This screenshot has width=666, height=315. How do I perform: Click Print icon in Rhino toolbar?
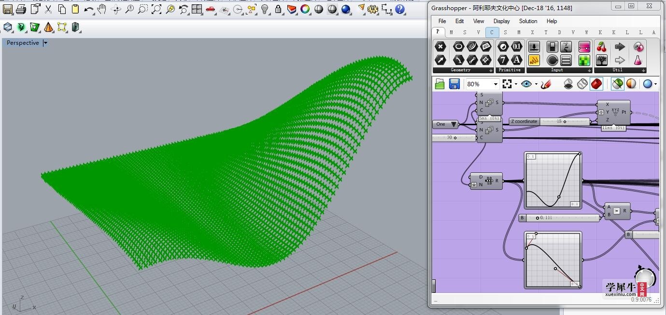[21, 9]
